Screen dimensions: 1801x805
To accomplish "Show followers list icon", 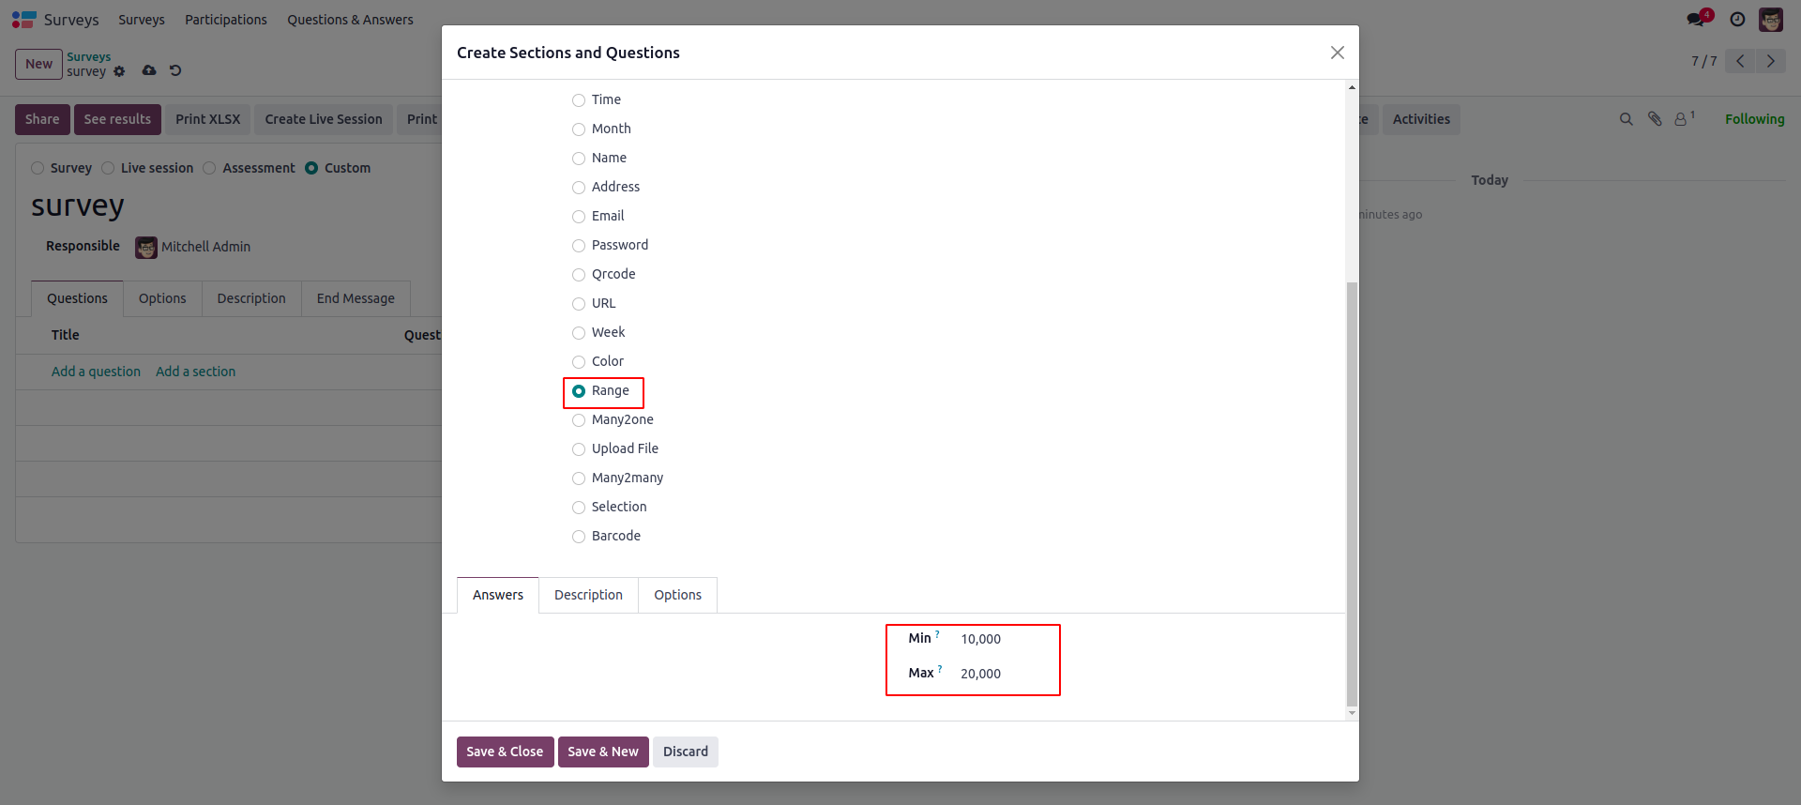I will [1682, 119].
